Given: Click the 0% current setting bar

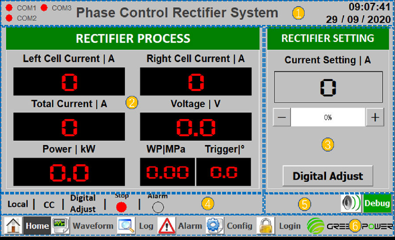Looking at the screenshot, I should click(328, 117).
